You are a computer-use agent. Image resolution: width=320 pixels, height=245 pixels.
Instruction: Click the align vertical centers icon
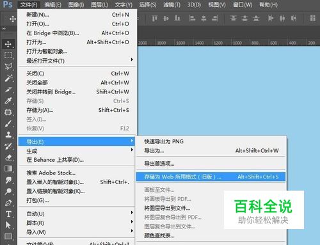click(166, 19)
